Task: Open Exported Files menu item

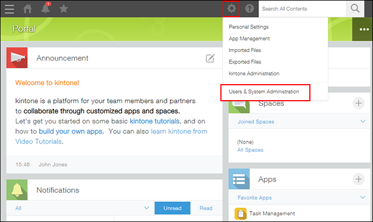Action: [245, 62]
